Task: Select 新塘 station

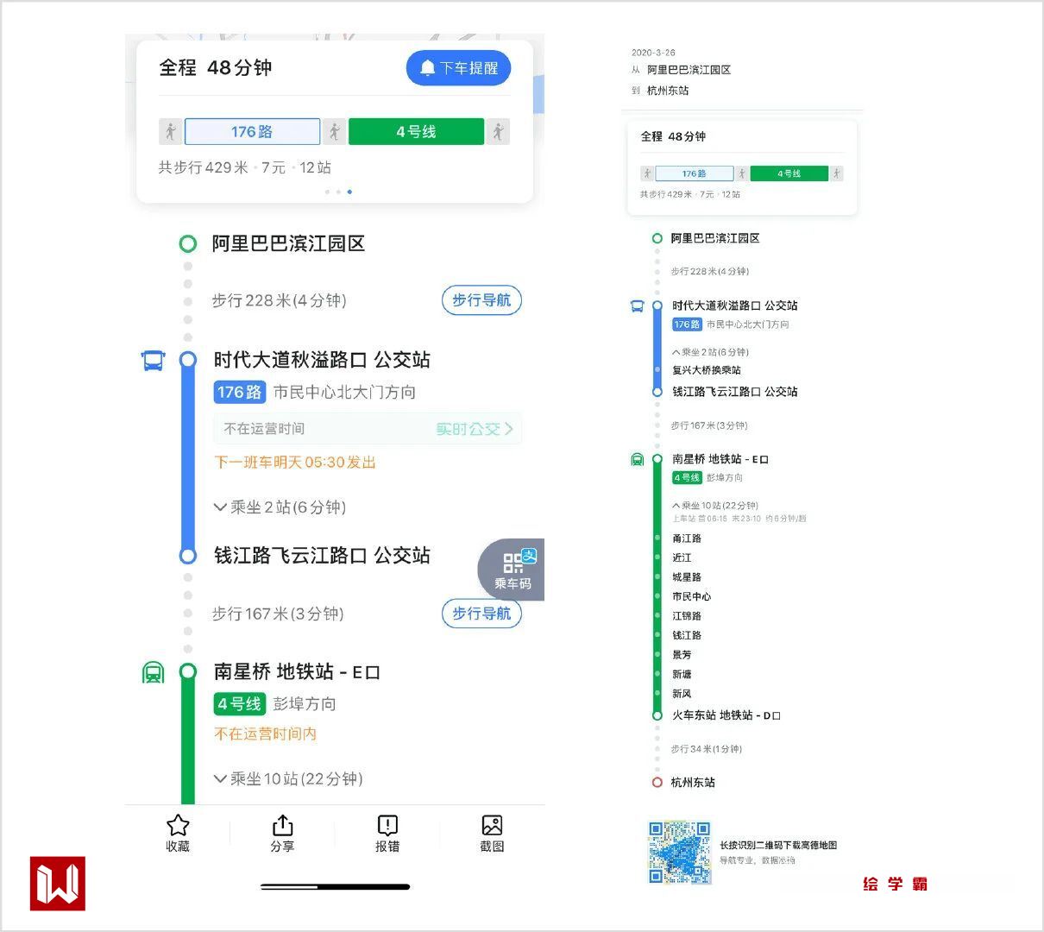Action: [x=682, y=674]
